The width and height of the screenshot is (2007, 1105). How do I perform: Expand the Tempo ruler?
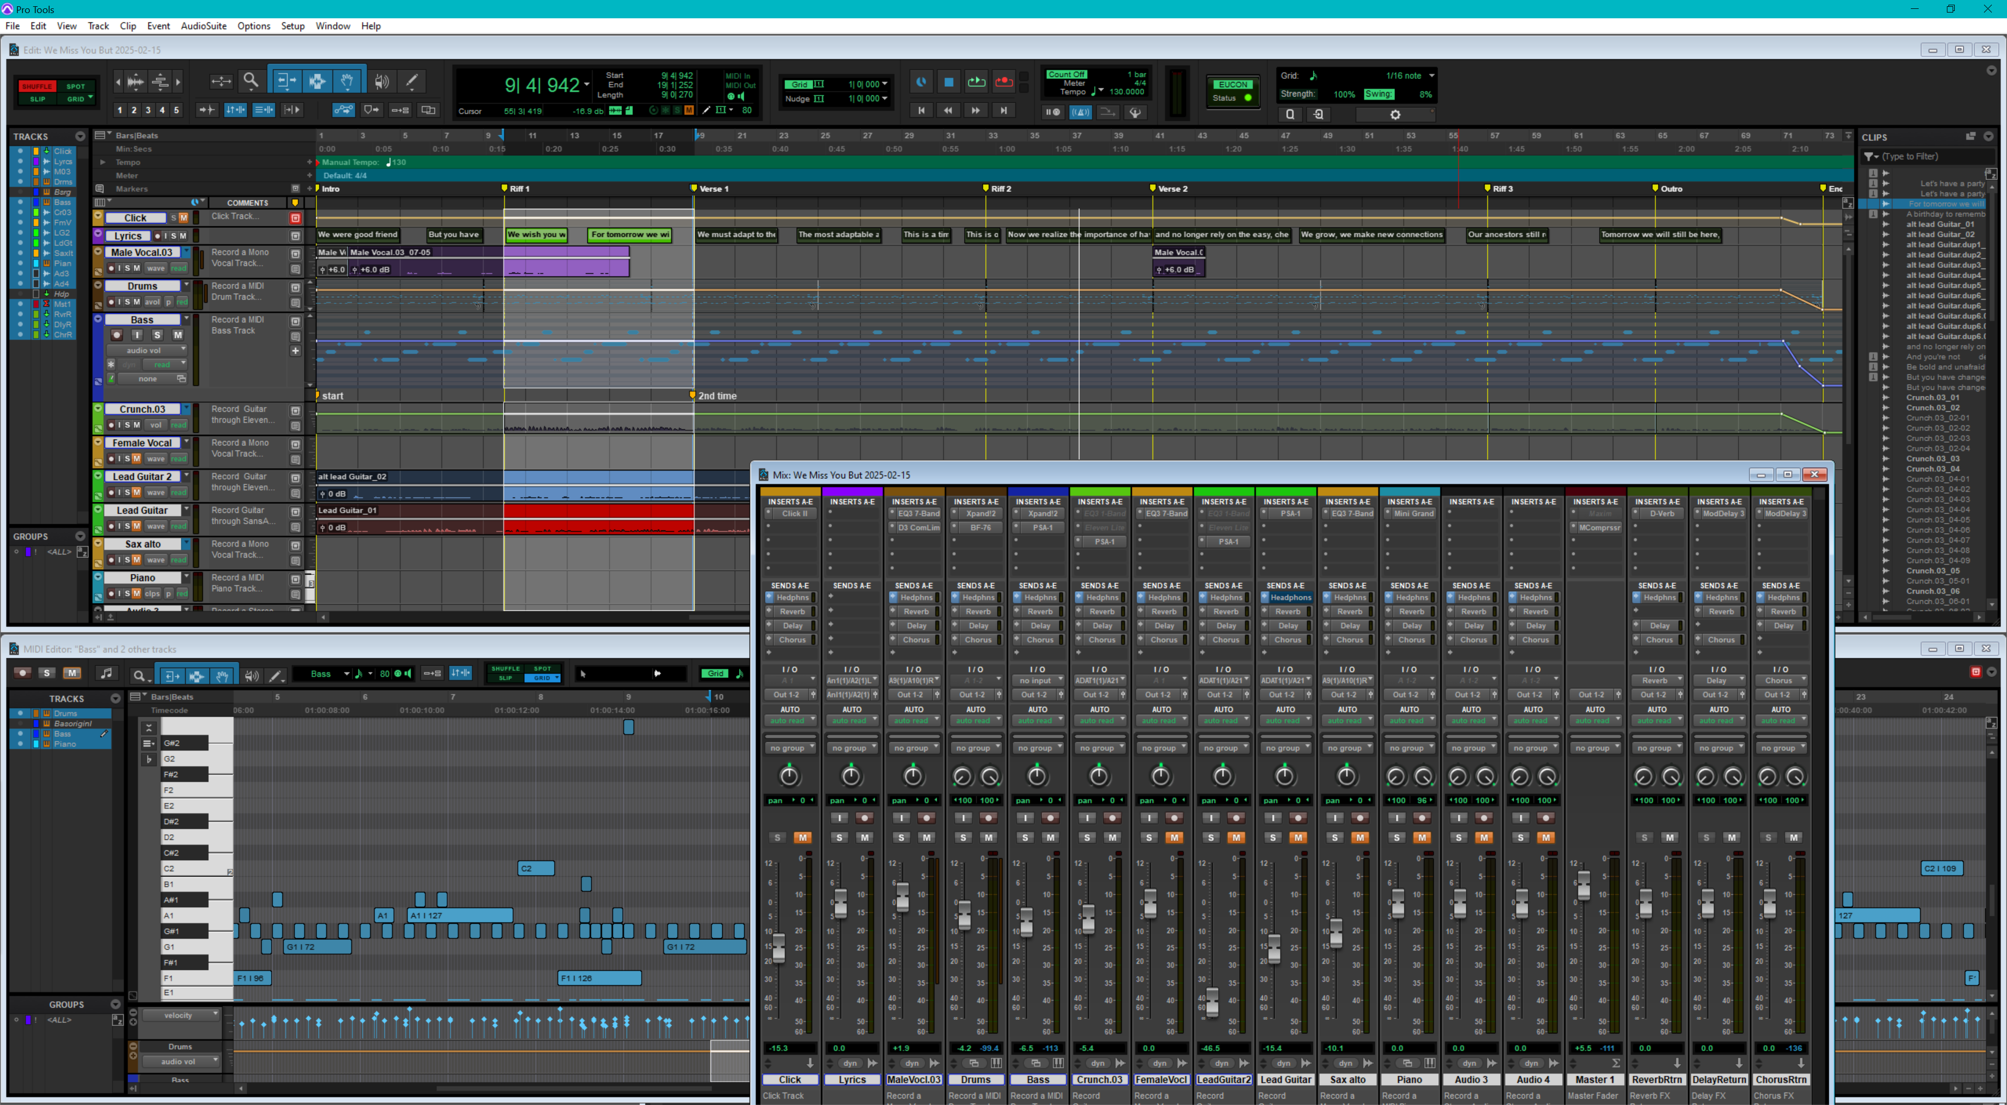click(x=103, y=162)
